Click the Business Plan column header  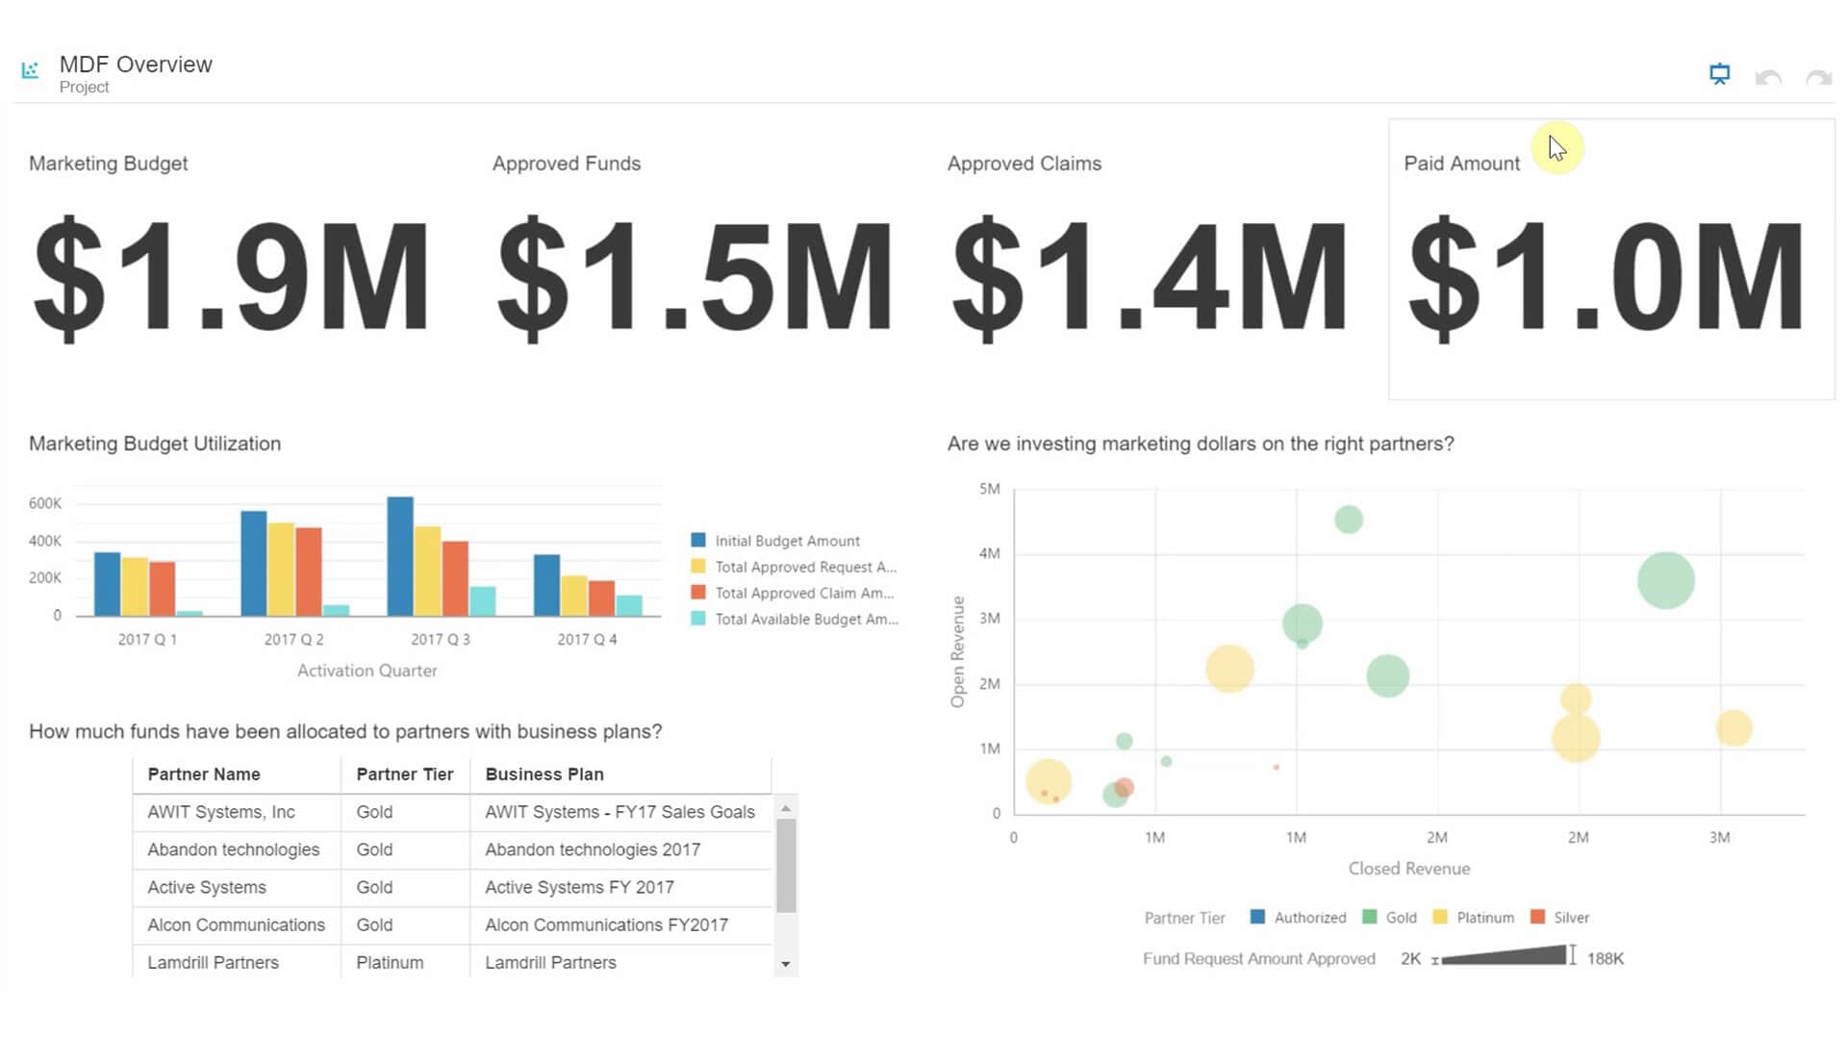point(544,774)
